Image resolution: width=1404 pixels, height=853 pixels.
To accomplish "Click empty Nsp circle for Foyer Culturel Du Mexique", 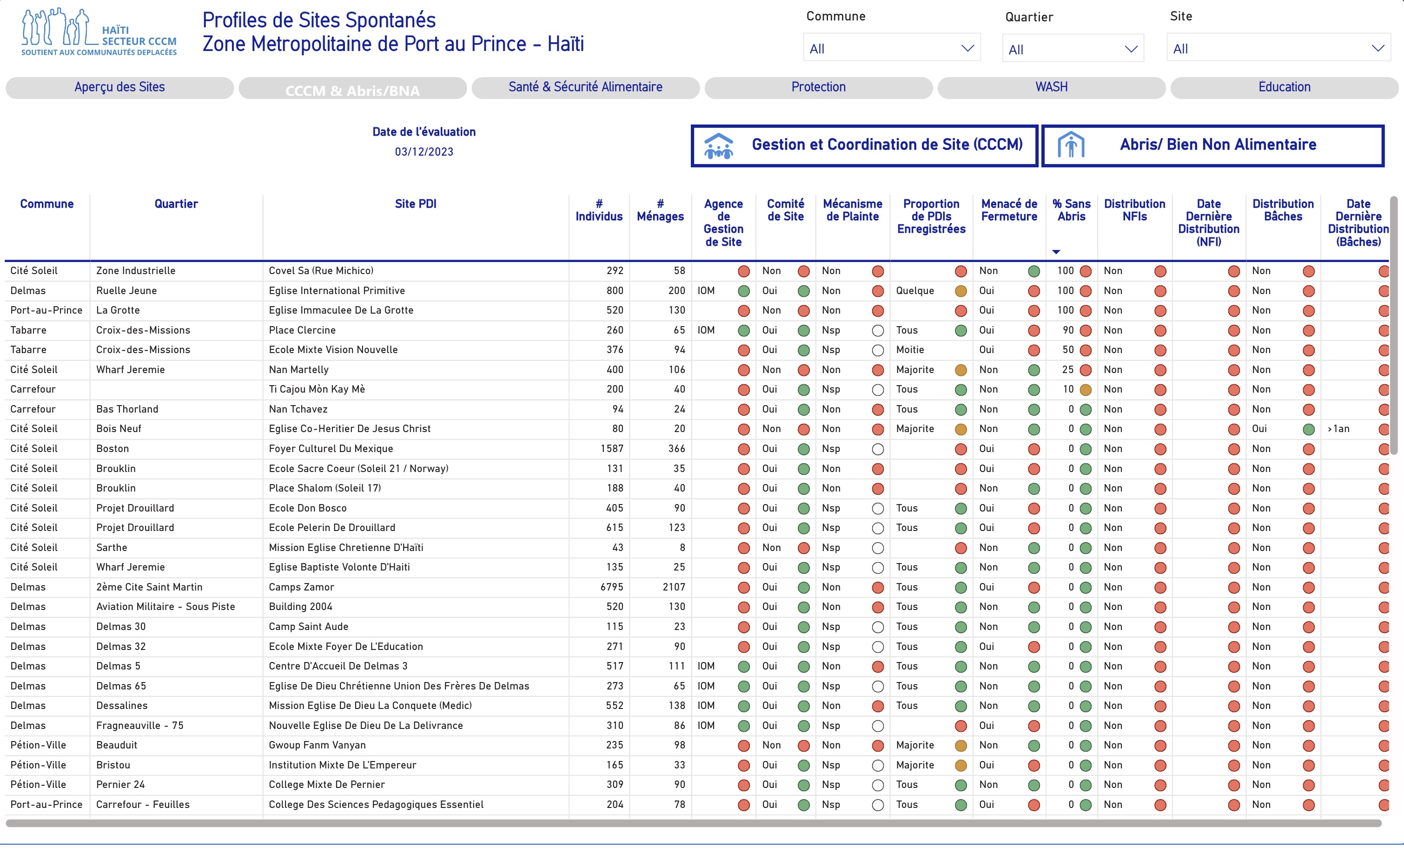I will (878, 449).
